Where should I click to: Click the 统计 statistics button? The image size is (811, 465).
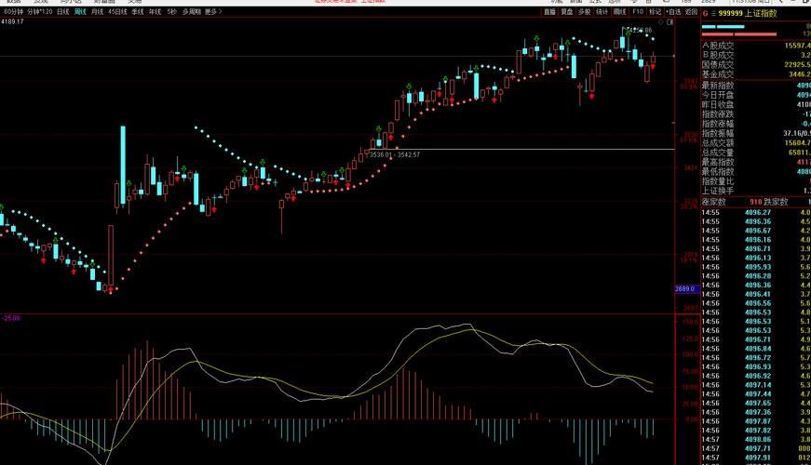pos(602,11)
